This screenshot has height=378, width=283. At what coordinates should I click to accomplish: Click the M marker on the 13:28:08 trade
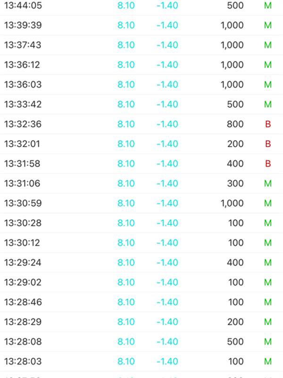(268, 342)
